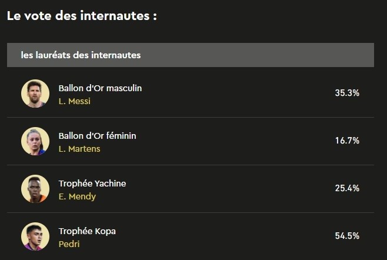The height and width of the screenshot is (260, 387).
Task: Click Messi's round avatar photo
Action: point(35,94)
